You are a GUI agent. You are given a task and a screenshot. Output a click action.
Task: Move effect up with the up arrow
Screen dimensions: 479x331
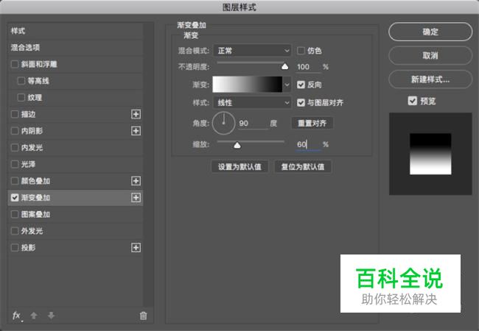pyautogui.click(x=34, y=316)
